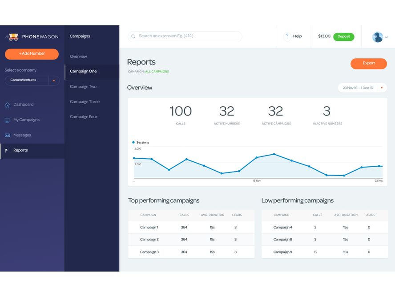
Task: Open the date range dropdown arrow
Action: (382, 88)
